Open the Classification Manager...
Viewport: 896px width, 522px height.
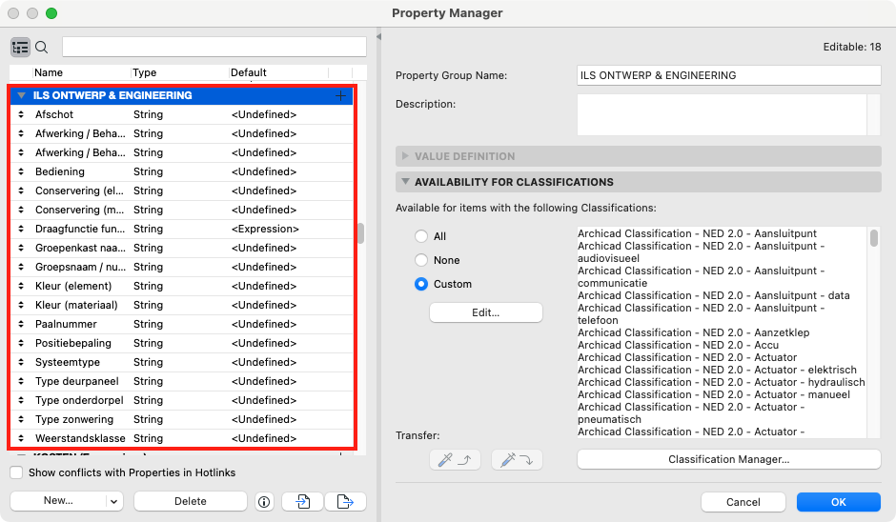pos(728,459)
